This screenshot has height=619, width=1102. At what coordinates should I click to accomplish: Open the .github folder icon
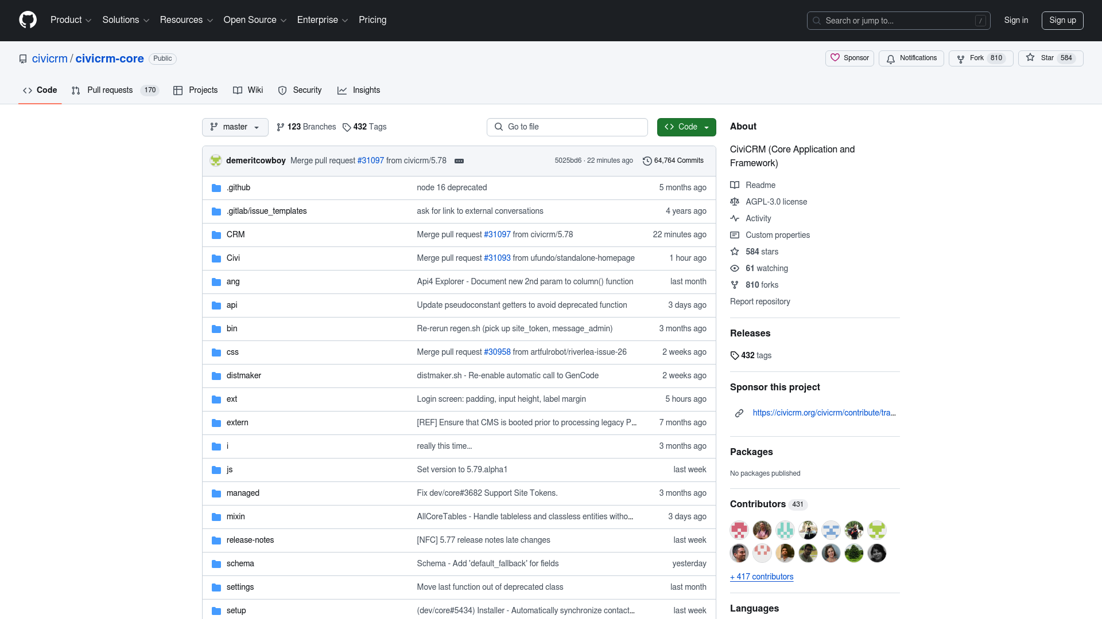coord(216,188)
